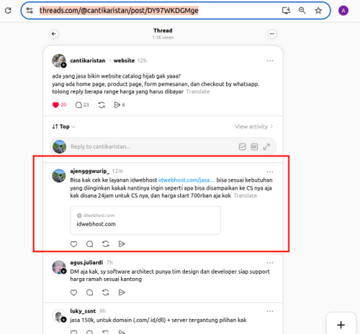Like ajengggwurip_ reply
Image resolution: width=360 pixels, height=334 pixels.
click(73, 244)
